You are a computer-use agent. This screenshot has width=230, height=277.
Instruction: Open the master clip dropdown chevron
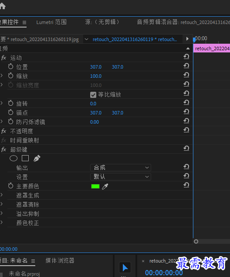[86, 39]
